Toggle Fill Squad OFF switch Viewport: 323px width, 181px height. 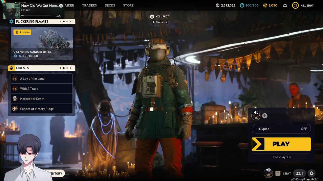pyautogui.click(x=281, y=129)
